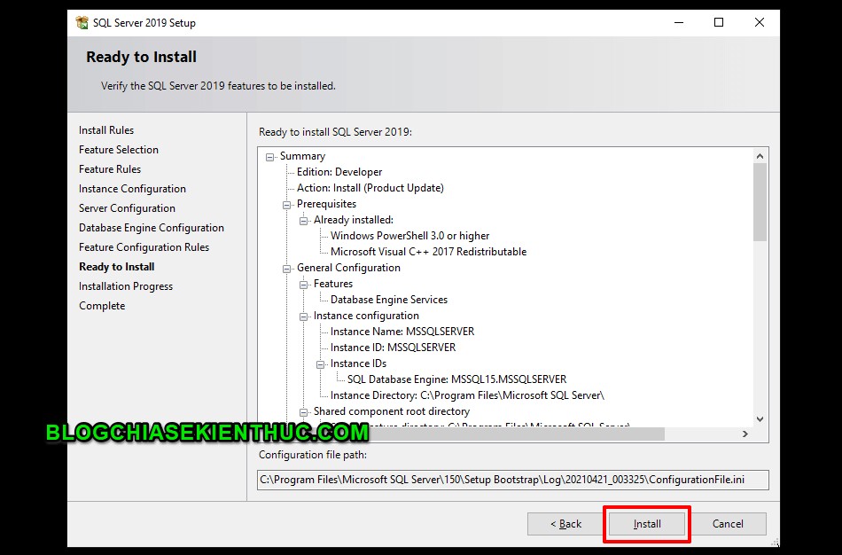Click the horizontal scrollbar right arrow
Image resolution: width=842 pixels, height=555 pixels.
747,434
